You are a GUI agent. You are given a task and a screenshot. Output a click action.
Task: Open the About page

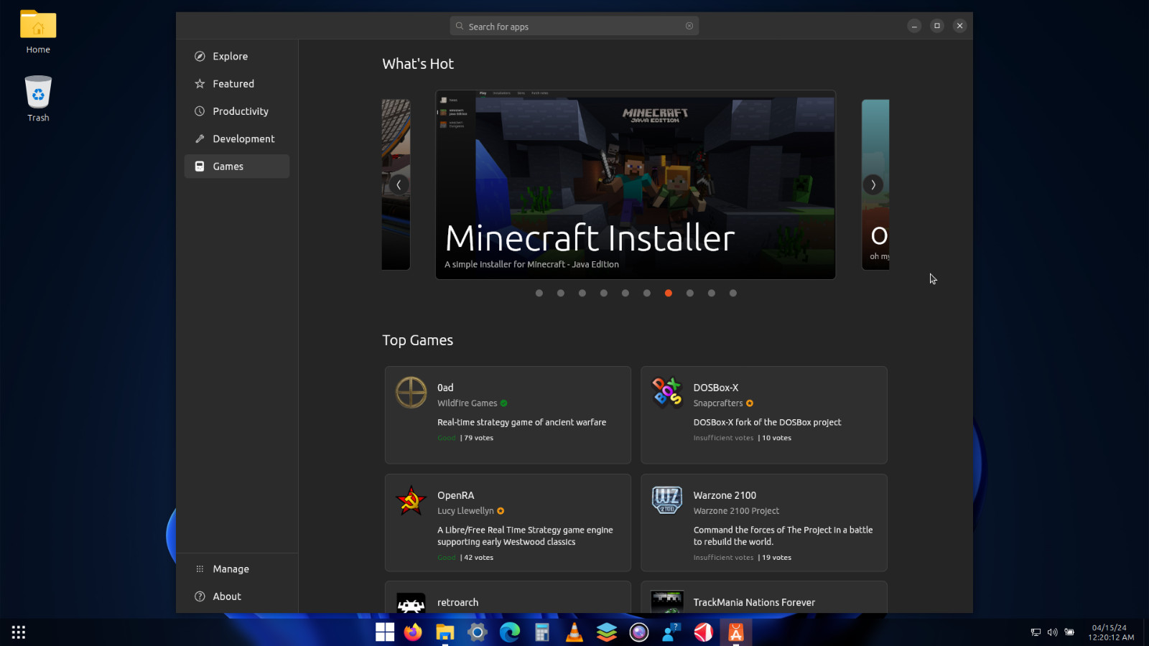(x=226, y=596)
